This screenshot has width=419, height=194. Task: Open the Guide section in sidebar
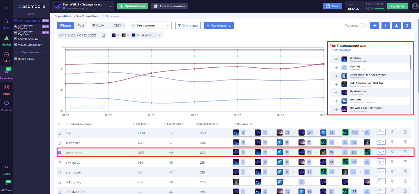point(7,170)
